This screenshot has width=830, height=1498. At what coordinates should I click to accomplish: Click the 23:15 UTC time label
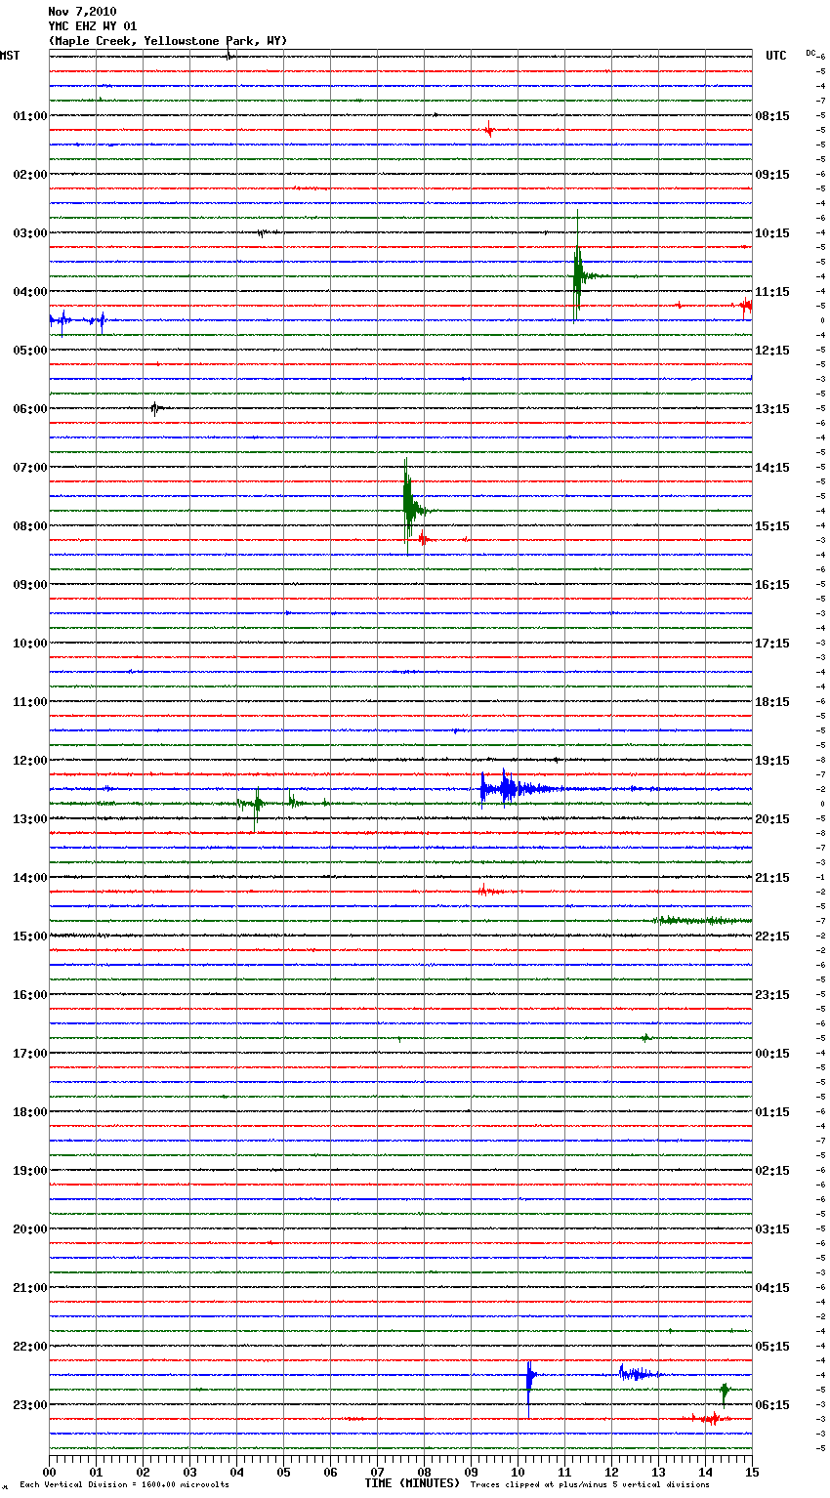click(x=772, y=995)
